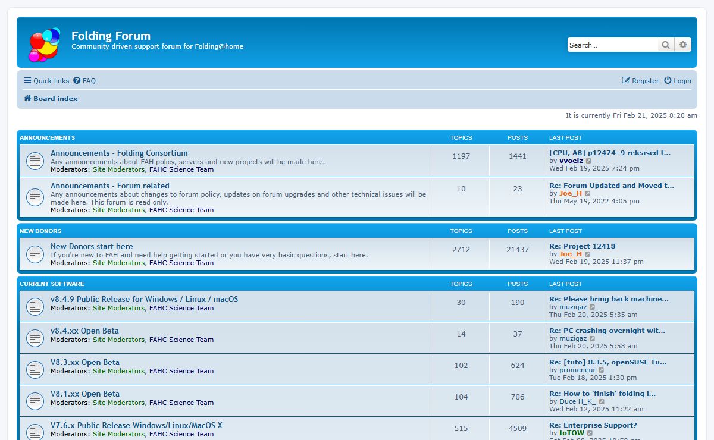714x440 pixels.
Task: Click forum icon beside v8.4.xx Open Beta
Action: pos(35,338)
